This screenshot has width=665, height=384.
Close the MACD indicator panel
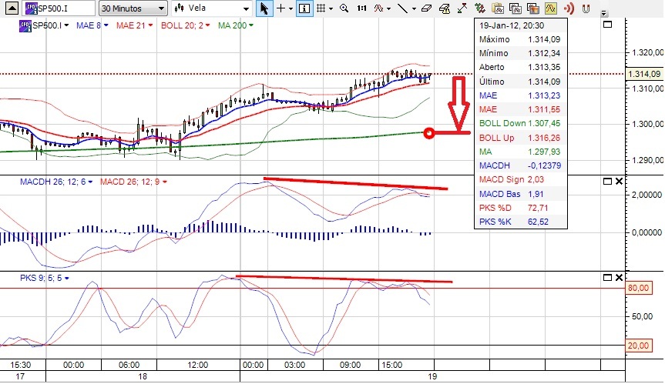click(x=619, y=181)
